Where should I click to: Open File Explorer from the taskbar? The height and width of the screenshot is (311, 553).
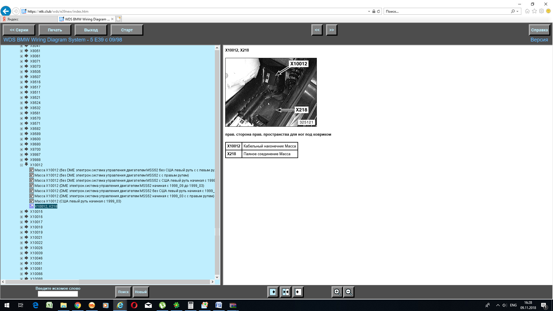pos(64,305)
